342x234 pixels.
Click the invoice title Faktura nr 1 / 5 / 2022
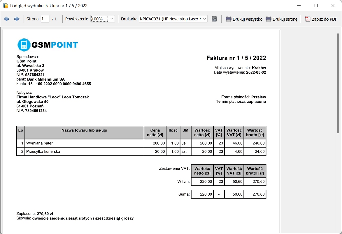tap(236, 58)
